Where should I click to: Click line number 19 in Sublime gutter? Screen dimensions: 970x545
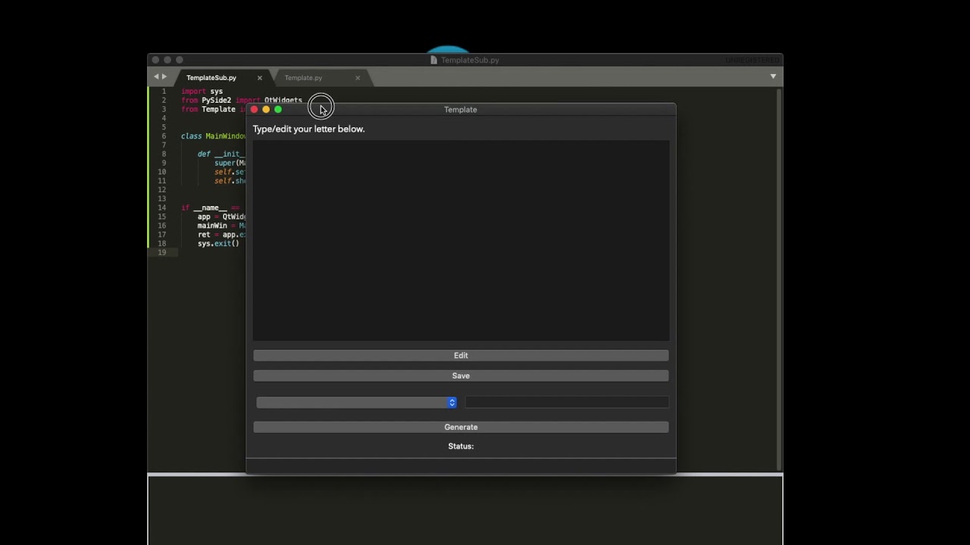pyautogui.click(x=162, y=253)
